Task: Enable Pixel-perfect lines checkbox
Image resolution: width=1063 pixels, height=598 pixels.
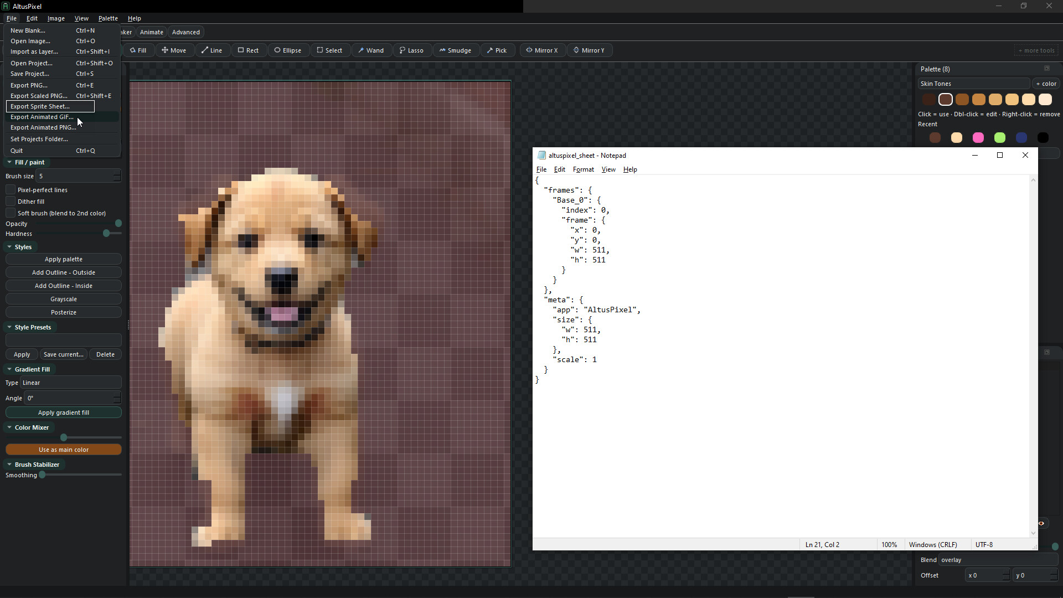Action: coord(11,190)
